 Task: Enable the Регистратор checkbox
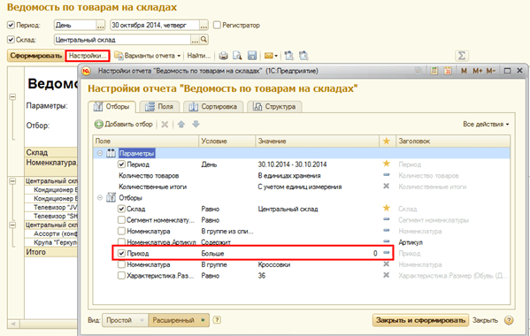click(x=217, y=25)
